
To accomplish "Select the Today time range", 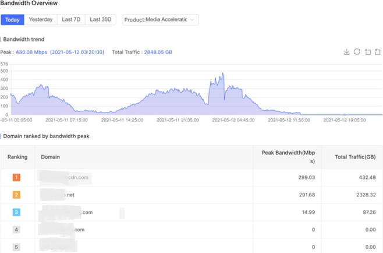I will pos(12,20).
